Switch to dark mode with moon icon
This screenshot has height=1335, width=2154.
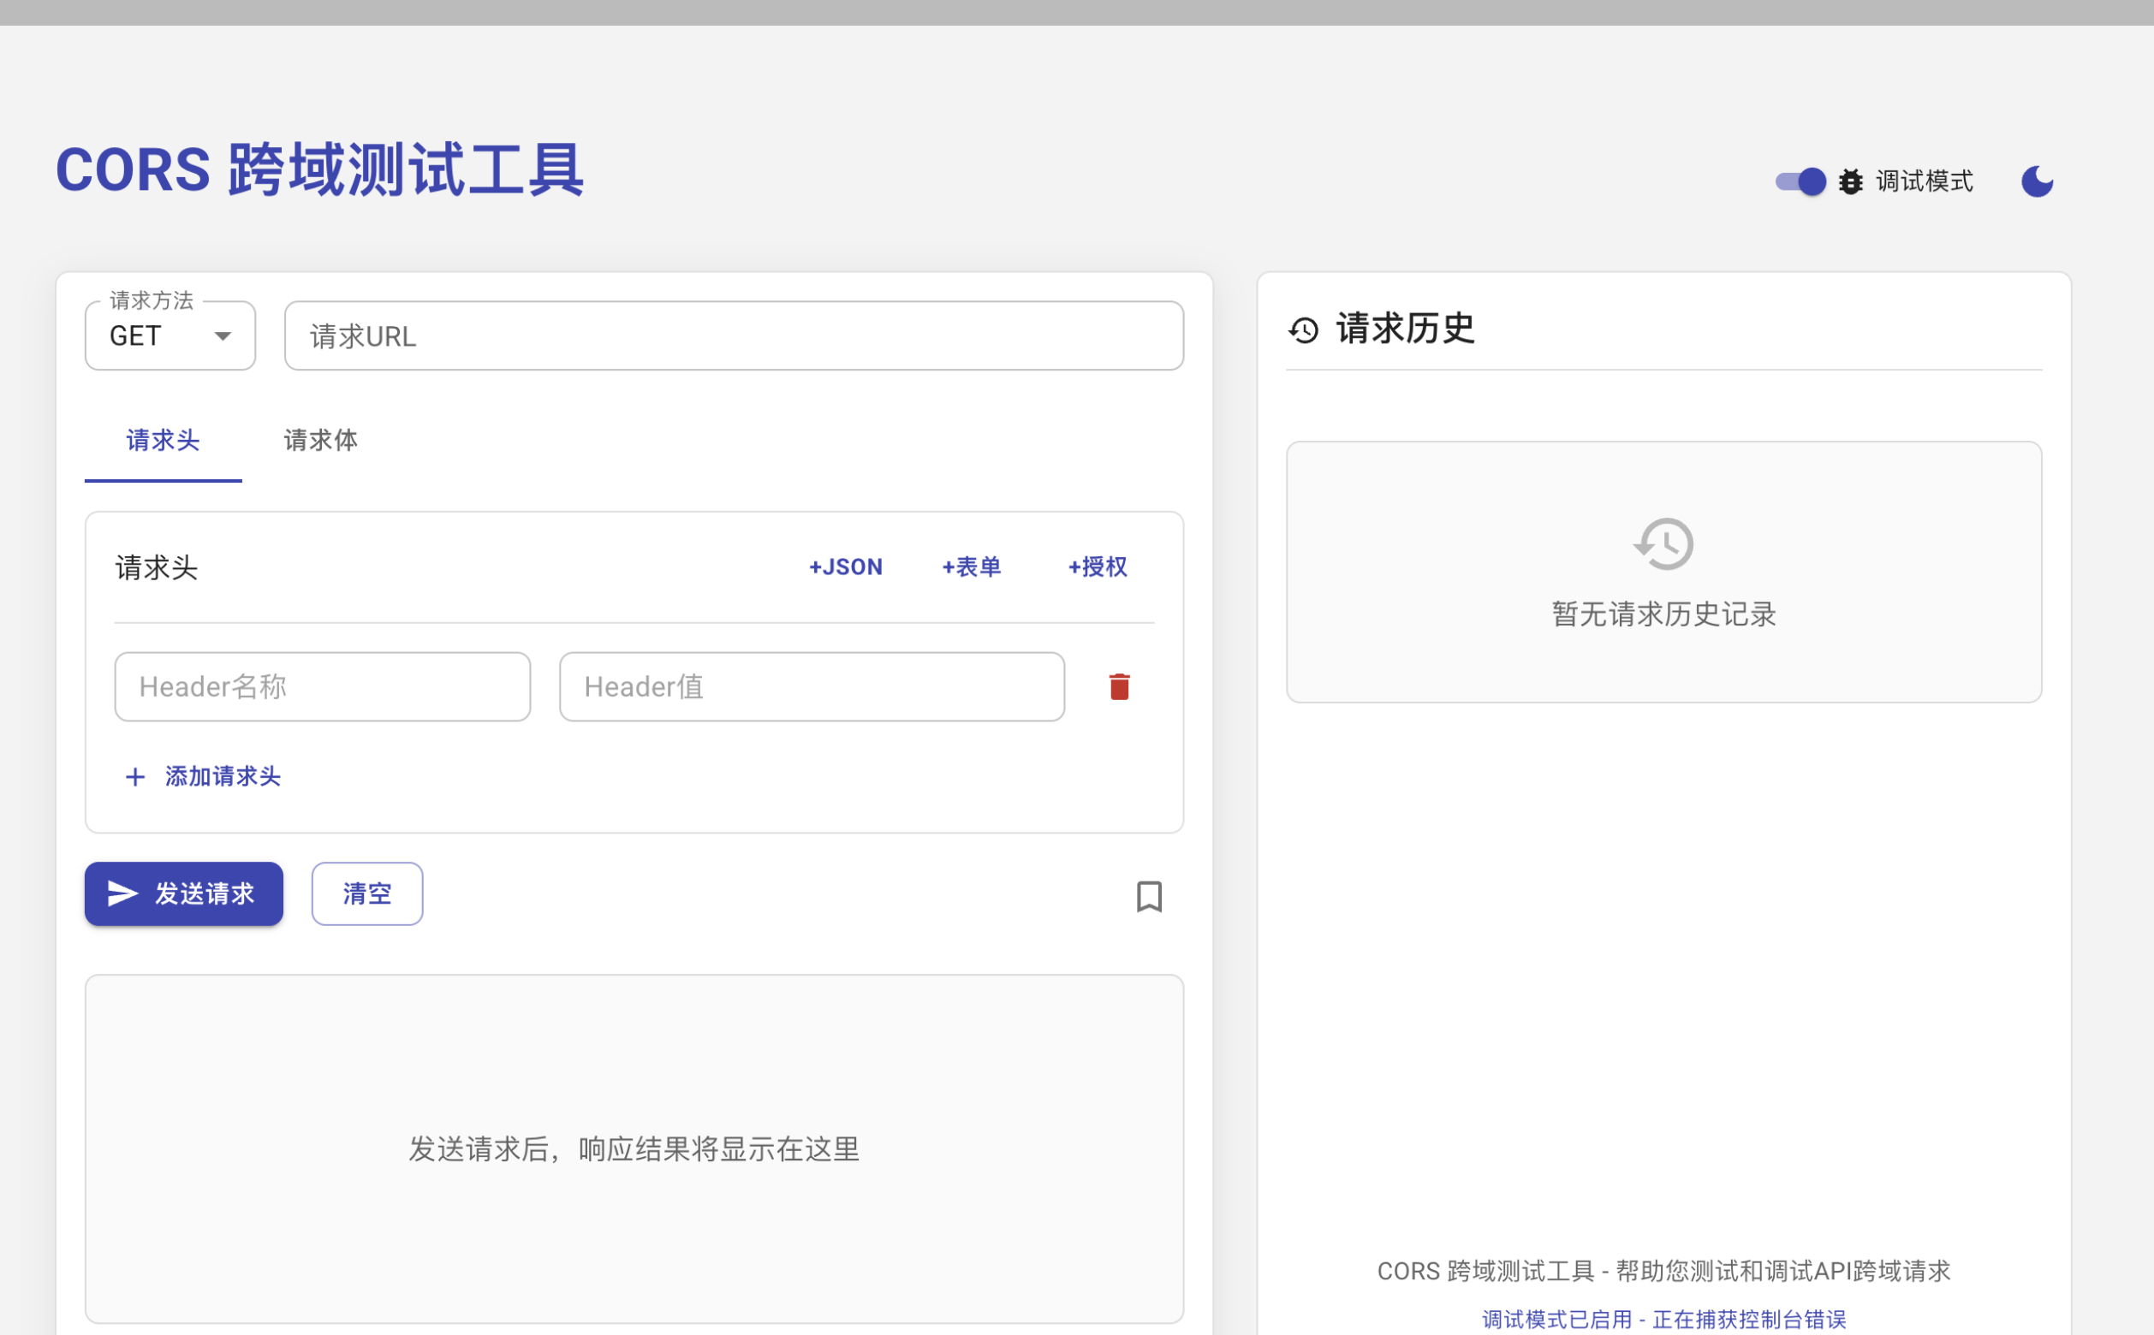pos(2037,182)
